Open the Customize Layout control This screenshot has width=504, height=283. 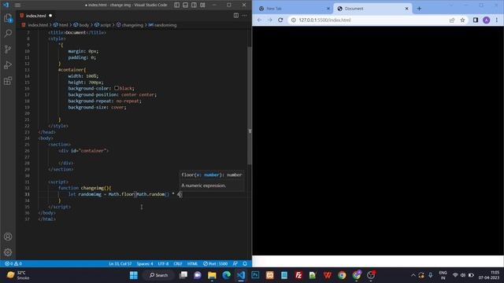click(202, 5)
